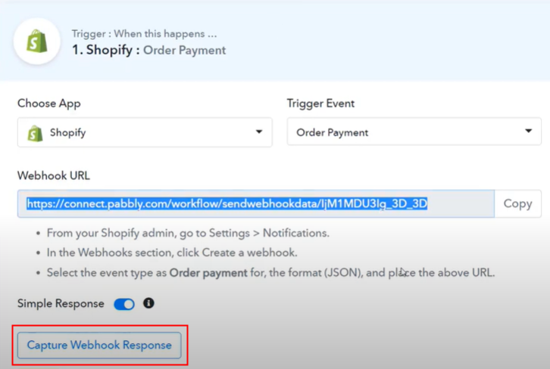
Task: Click Capture Webhook Response button
Action: 99,346
